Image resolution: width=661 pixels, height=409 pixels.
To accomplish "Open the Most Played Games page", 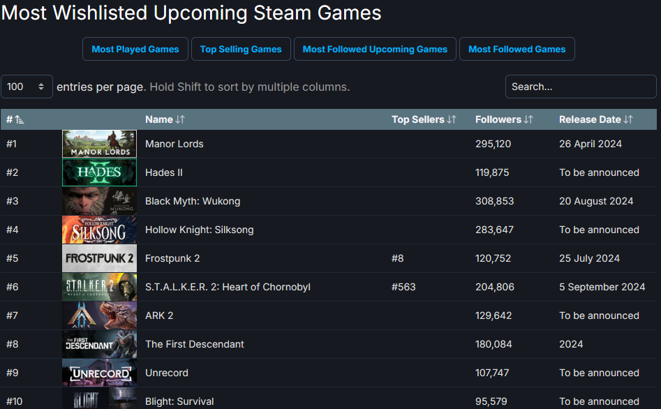I will point(135,49).
